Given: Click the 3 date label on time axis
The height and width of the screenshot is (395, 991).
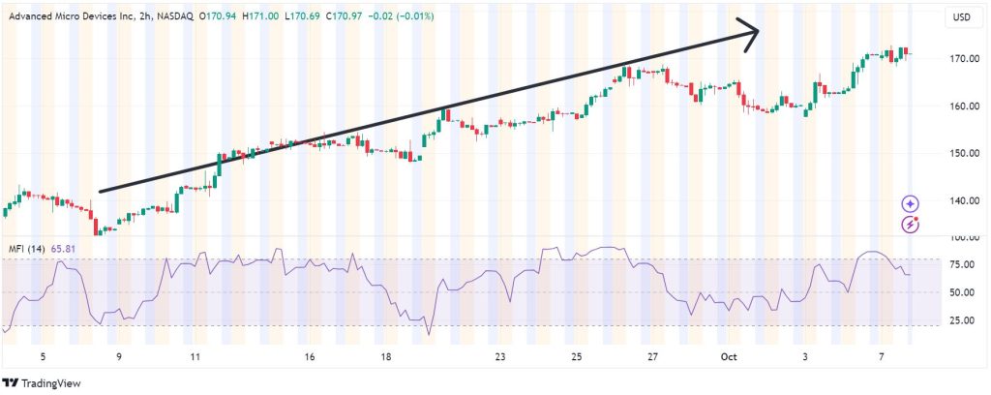Looking at the screenshot, I should click(x=805, y=357).
